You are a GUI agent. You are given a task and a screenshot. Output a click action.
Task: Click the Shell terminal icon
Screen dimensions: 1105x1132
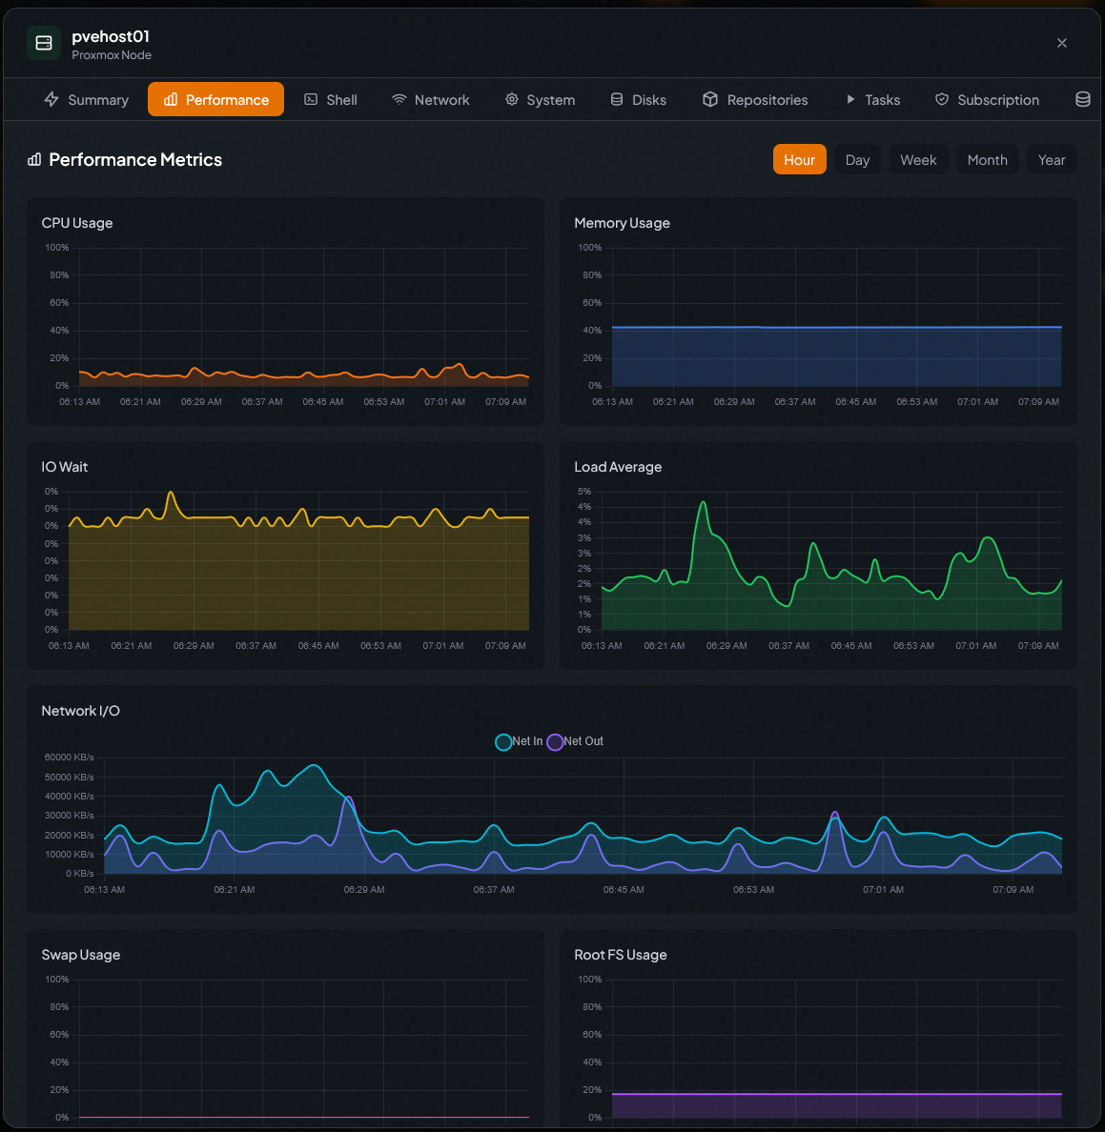coord(311,99)
